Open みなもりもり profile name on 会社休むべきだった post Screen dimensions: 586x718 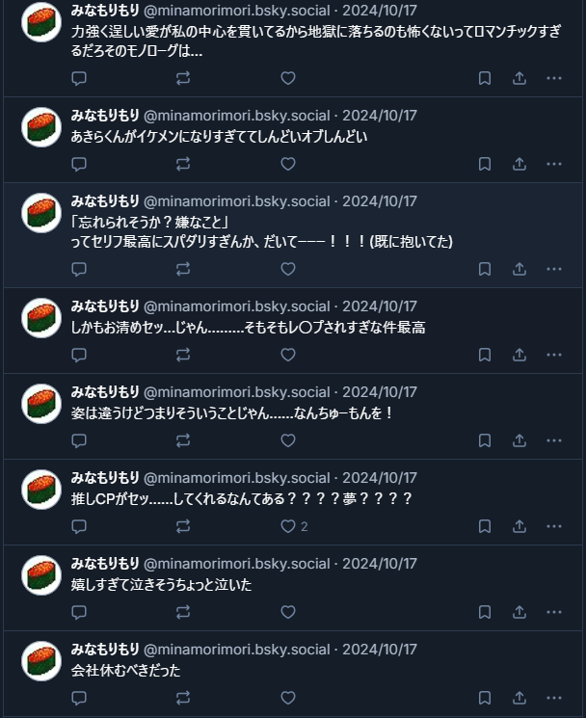click(x=105, y=649)
